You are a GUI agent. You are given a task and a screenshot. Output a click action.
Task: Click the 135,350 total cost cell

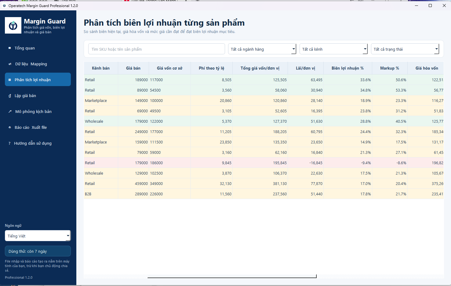[x=260, y=142]
